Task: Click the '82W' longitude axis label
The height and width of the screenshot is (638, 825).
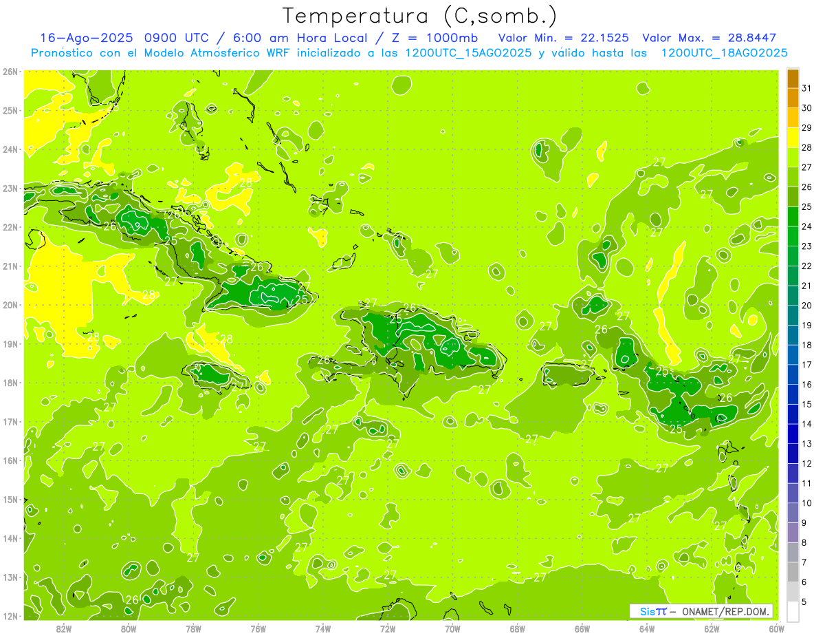Action: point(64,629)
